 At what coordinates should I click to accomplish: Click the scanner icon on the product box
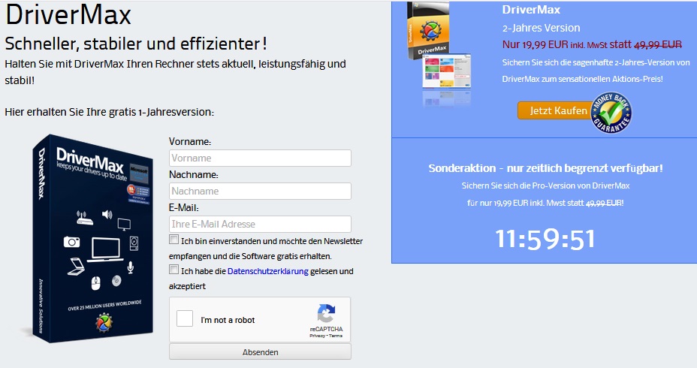(76, 266)
